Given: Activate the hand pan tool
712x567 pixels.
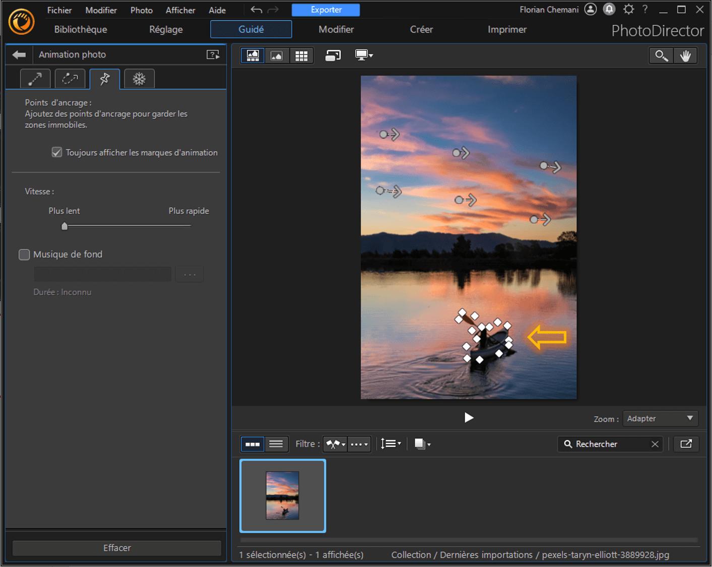Looking at the screenshot, I should 685,55.
